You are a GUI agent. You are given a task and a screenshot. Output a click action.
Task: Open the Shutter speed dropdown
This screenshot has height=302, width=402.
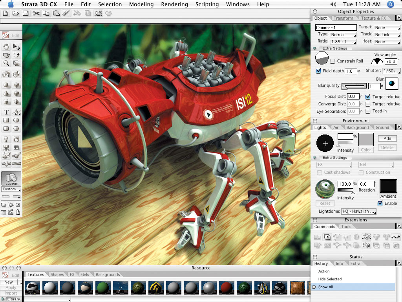tap(391, 71)
